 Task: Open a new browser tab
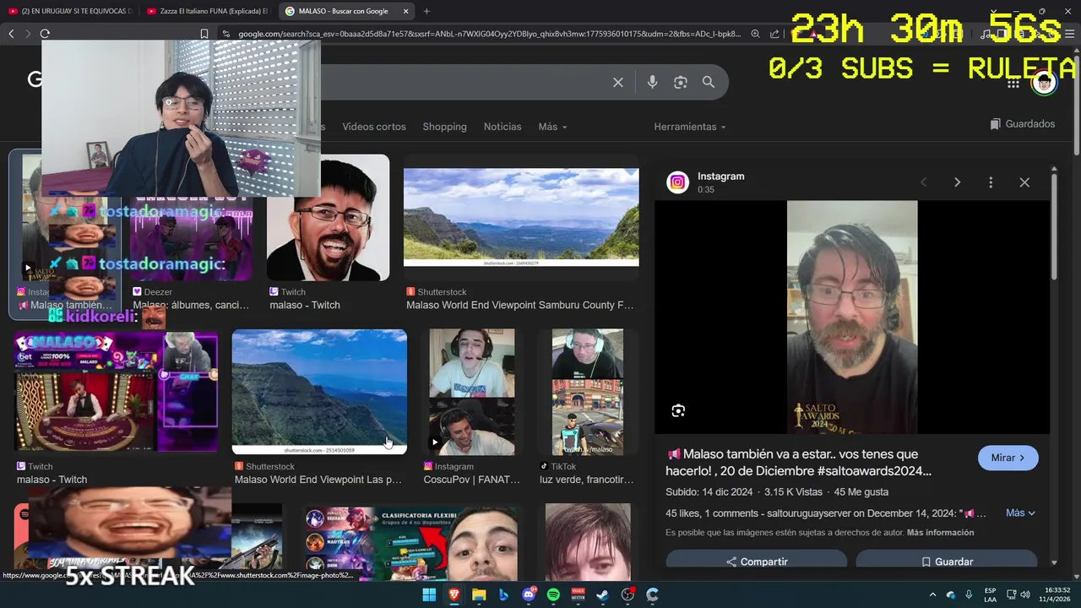click(x=426, y=11)
